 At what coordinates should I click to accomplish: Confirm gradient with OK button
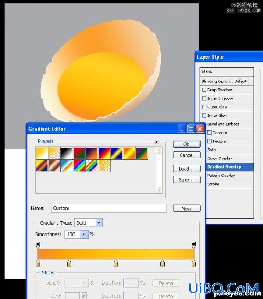tap(187, 144)
